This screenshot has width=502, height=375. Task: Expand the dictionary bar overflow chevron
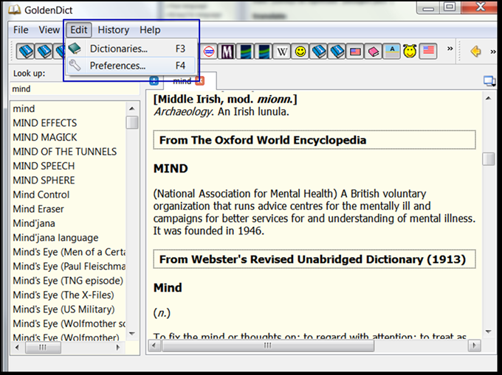450,49
